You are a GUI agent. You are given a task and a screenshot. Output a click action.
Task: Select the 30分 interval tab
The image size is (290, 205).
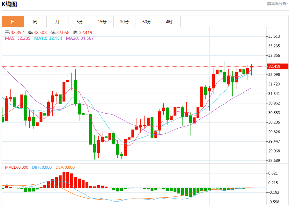click(124, 22)
